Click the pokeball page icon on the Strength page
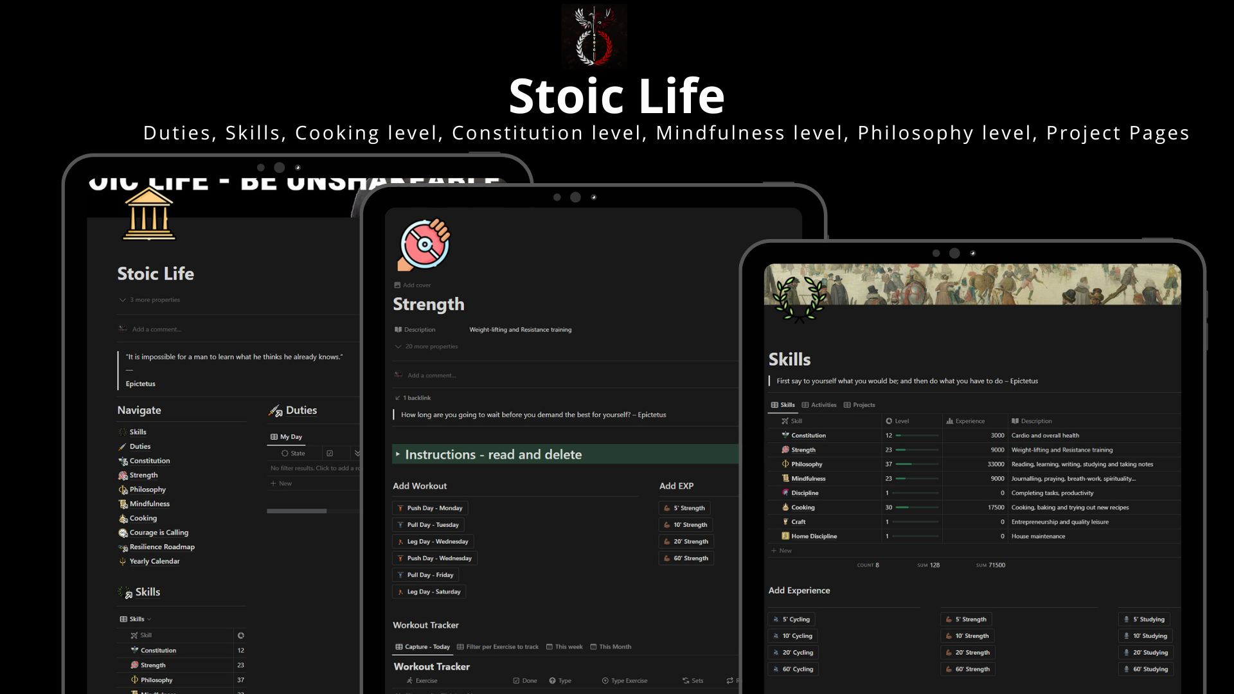The height and width of the screenshot is (694, 1234). point(424,244)
